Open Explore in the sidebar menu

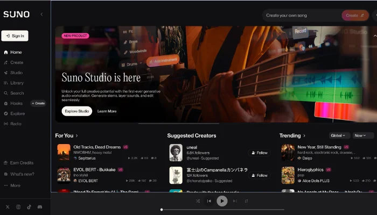tap(17, 113)
